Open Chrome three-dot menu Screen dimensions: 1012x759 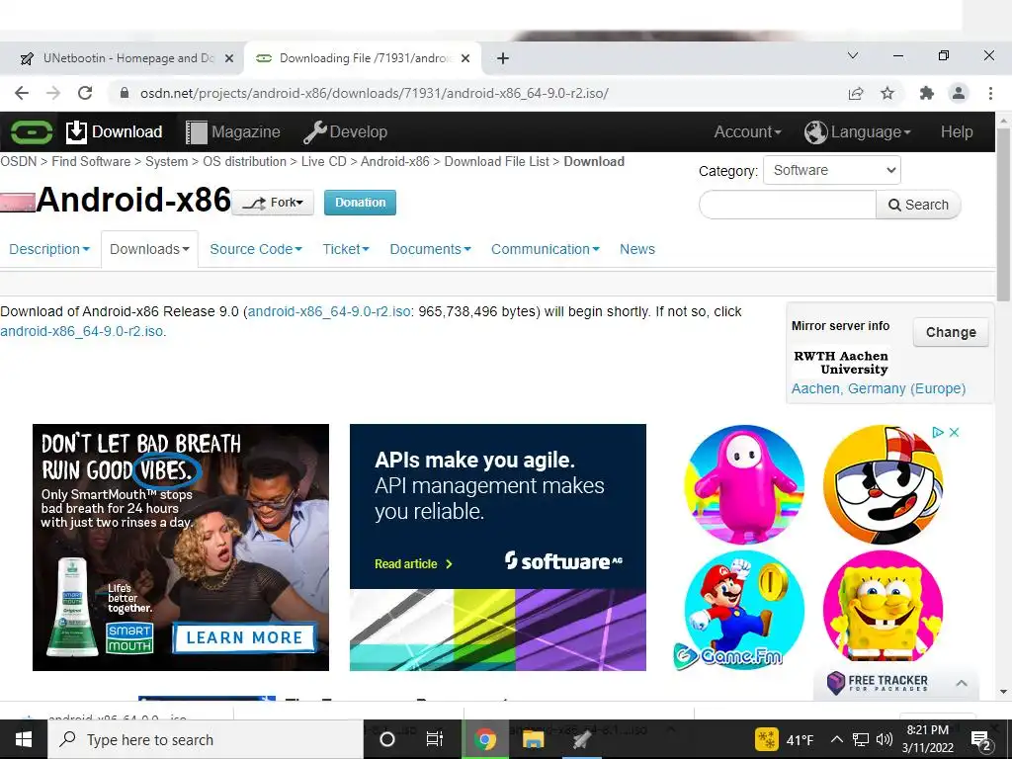990,94
